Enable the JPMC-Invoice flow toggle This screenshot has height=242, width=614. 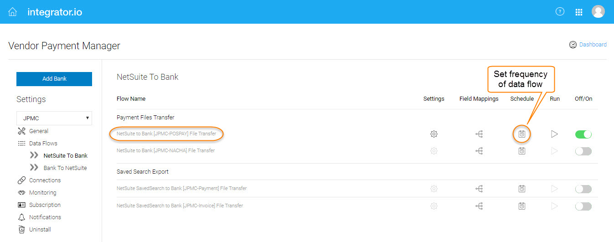[583, 206]
